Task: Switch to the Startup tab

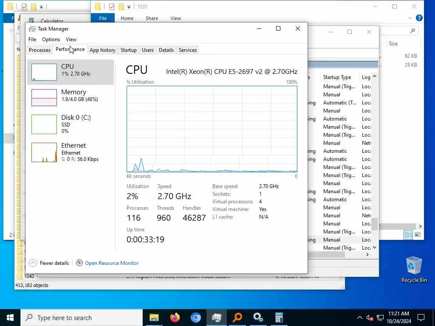Action: tap(128, 50)
